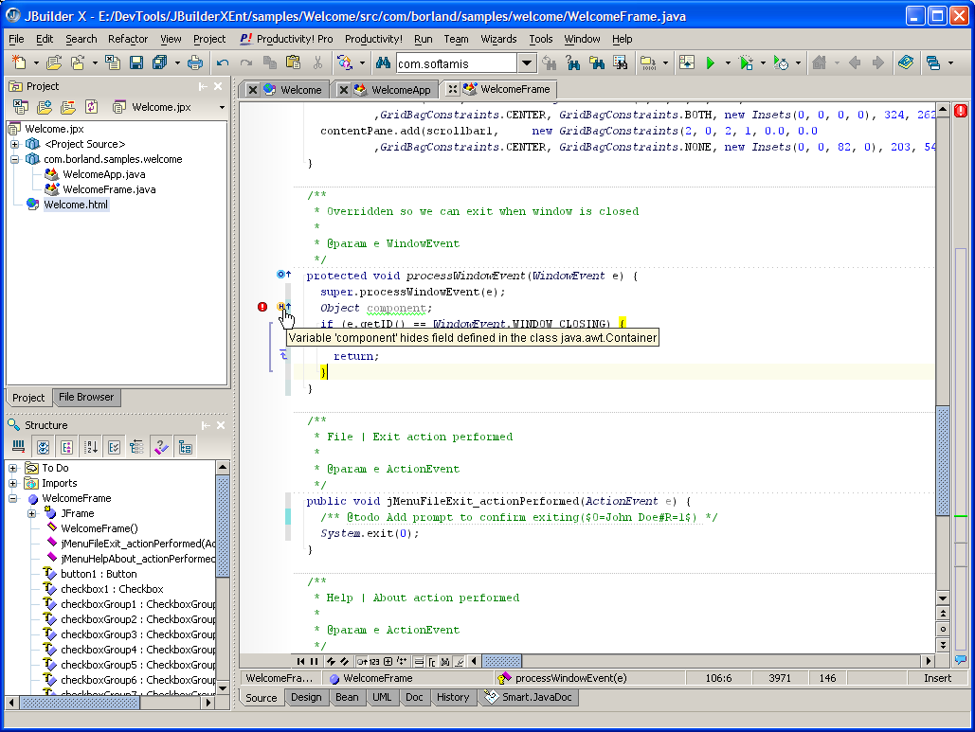This screenshot has height=732, width=975.
Task: Click the binoculars Find icon
Action: point(384,62)
